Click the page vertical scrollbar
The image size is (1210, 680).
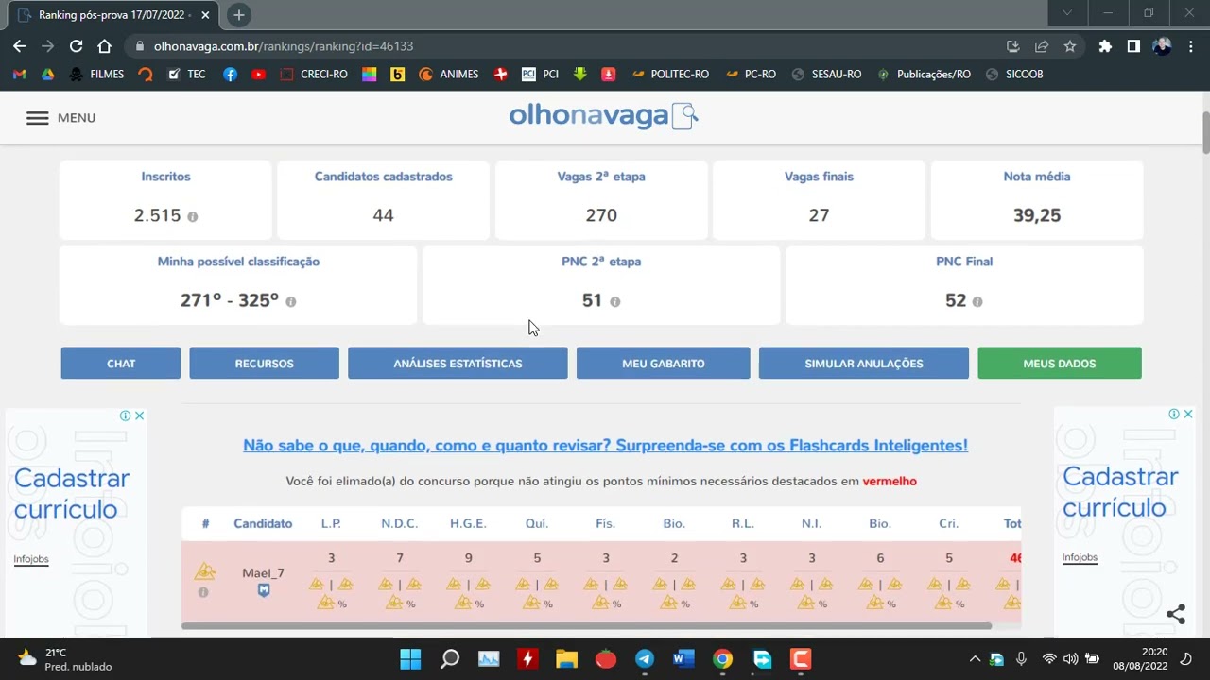[x=1205, y=132]
